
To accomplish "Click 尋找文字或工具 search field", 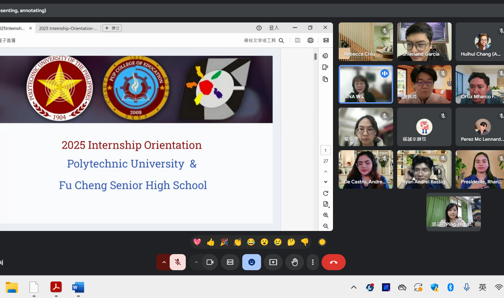I will pos(264,41).
